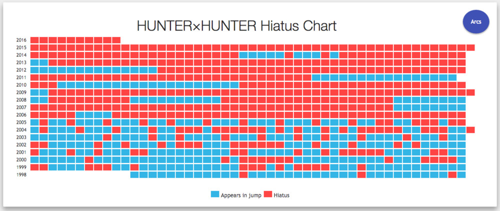Click the round Arcs button

coord(476,21)
